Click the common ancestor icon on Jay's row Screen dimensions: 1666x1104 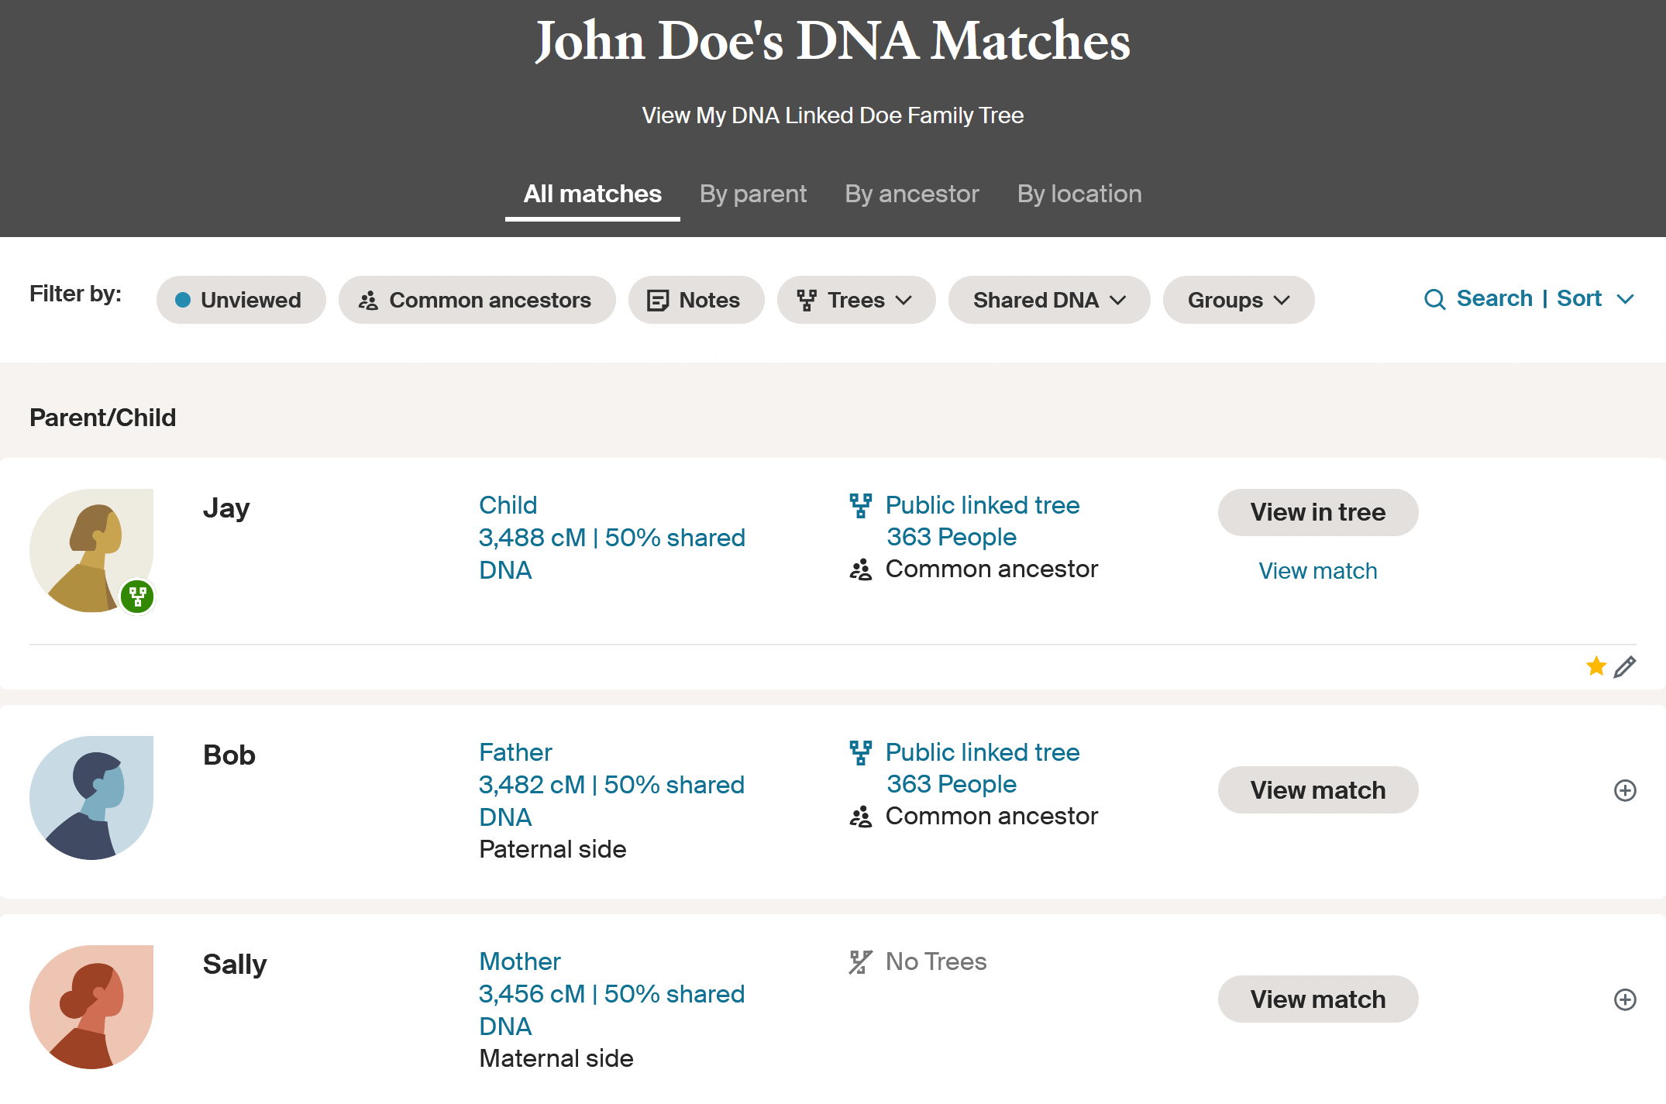click(860, 569)
